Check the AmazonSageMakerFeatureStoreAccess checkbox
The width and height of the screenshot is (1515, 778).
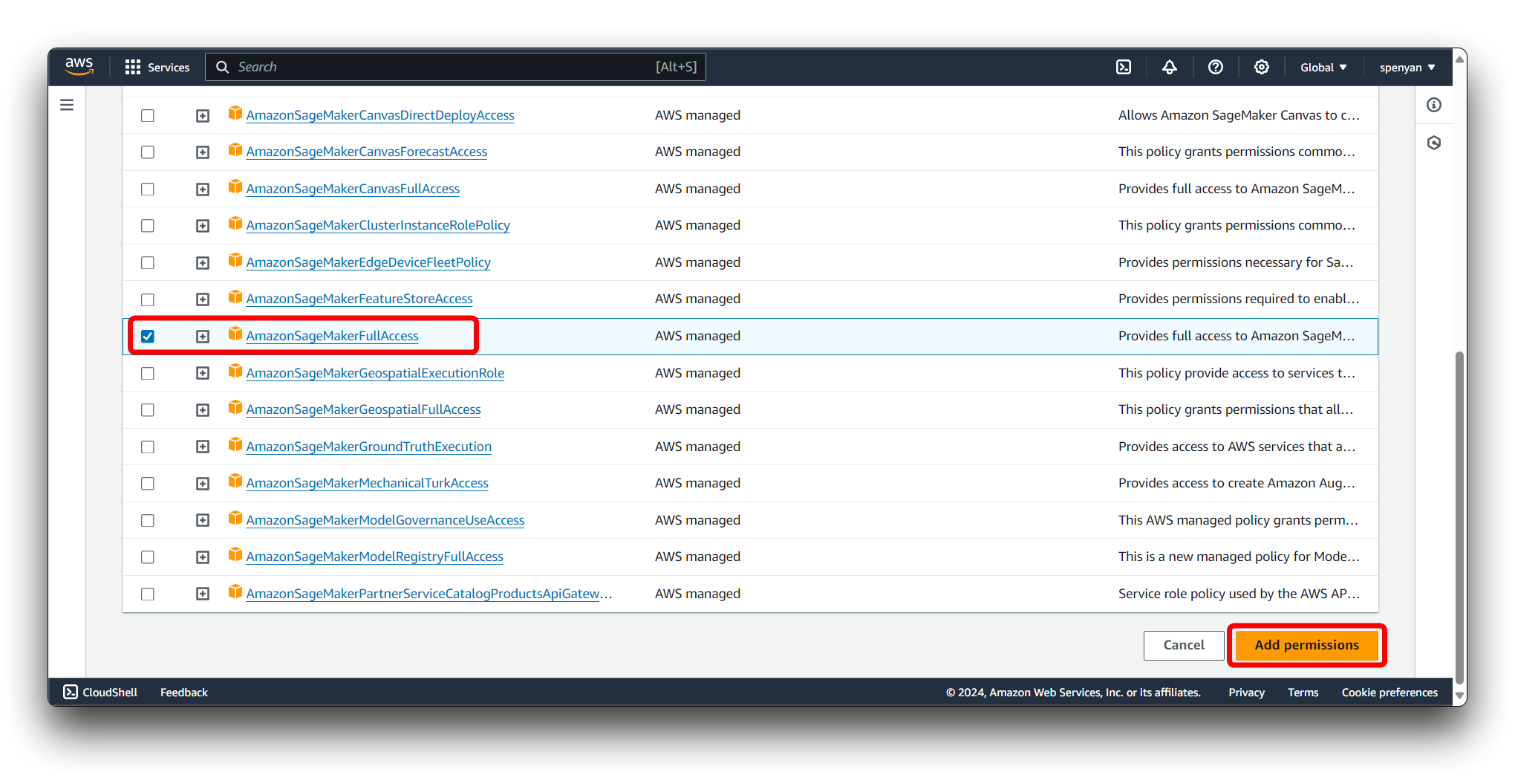pos(148,299)
